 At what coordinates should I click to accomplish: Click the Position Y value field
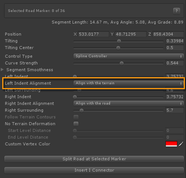coord(131,34)
